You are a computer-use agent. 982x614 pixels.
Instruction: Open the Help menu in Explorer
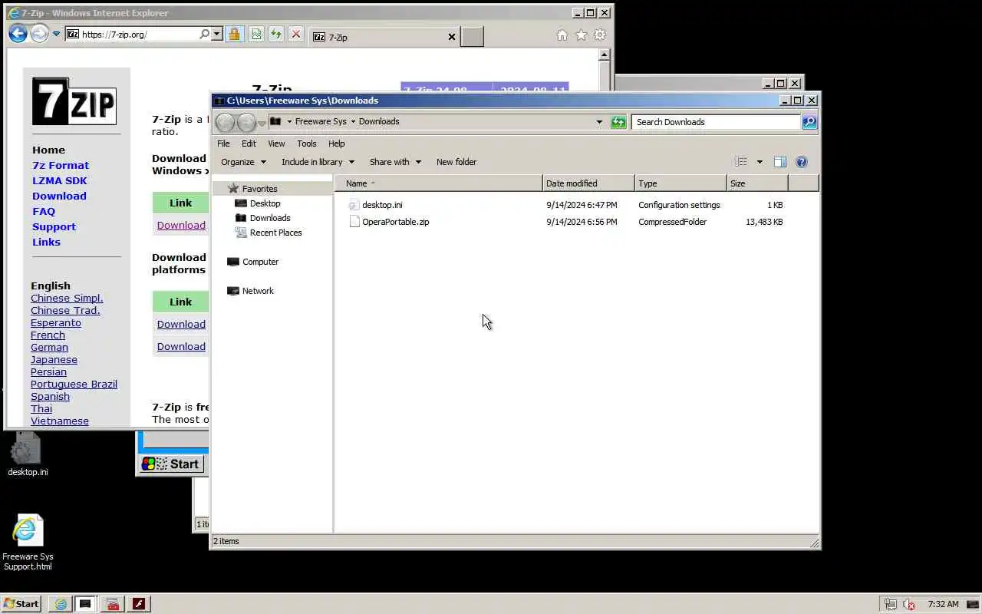(x=336, y=144)
